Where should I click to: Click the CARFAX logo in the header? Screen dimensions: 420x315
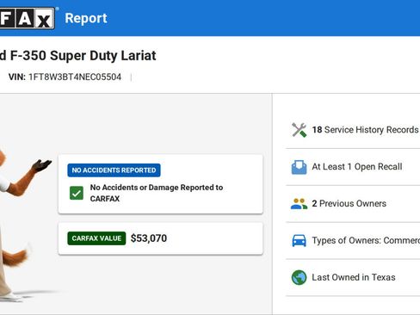(x=28, y=18)
